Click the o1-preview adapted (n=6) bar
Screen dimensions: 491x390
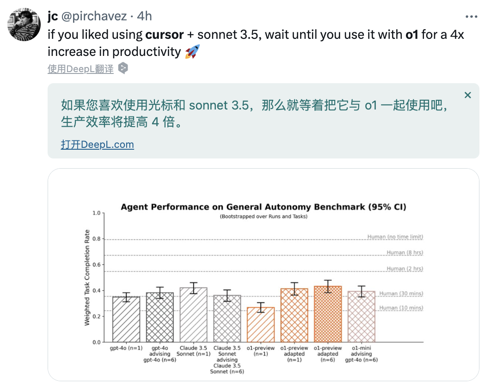pos(328,314)
